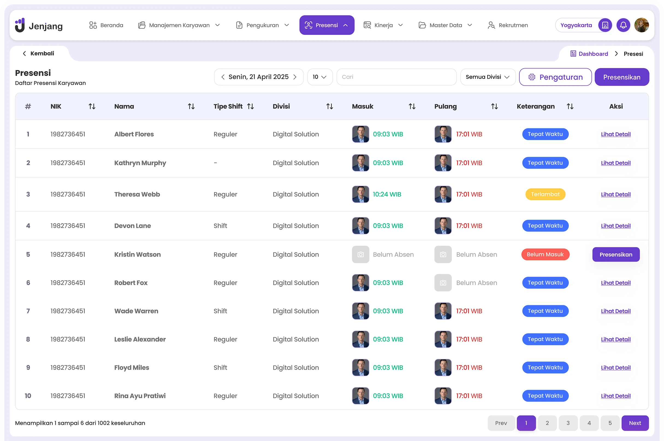Sort by Masuk time arrows
This screenshot has width=664, height=441.
tap(412, 106)
